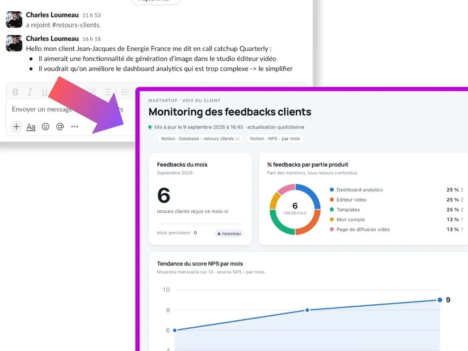The height and width of the screenshot is (351, 468).
Task: Toggle italic formatting in Slack composer
Action: pyautogui.click(x=30, y=92)
